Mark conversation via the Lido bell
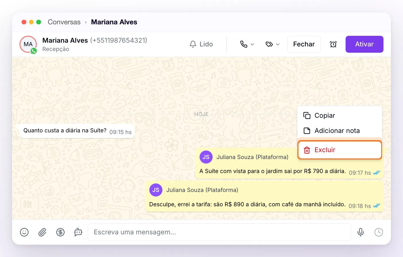 pos(201,44)
